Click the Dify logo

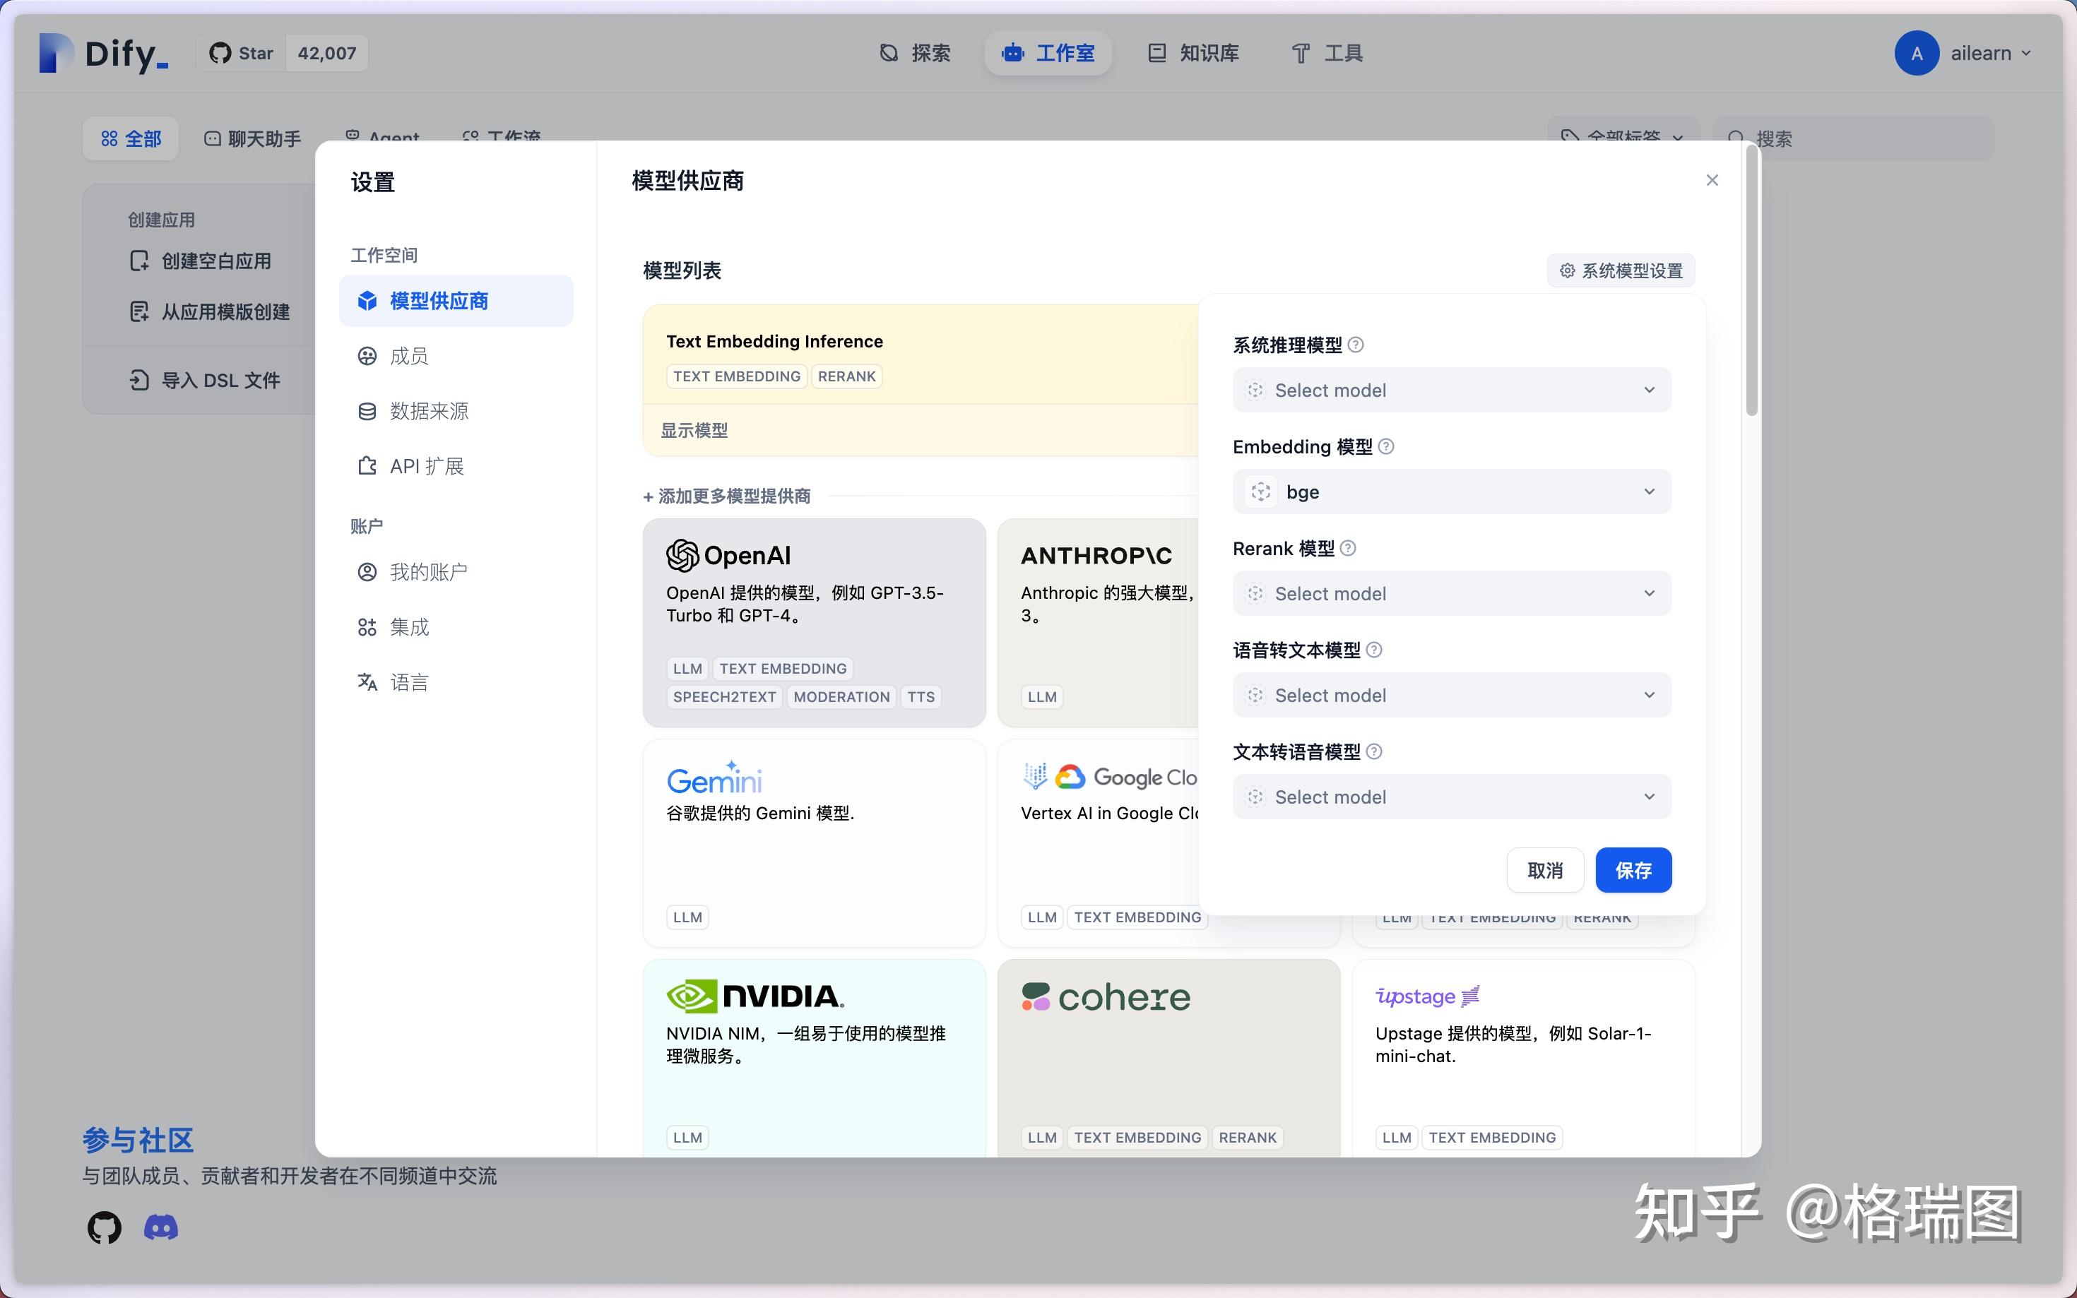point(100,52)
